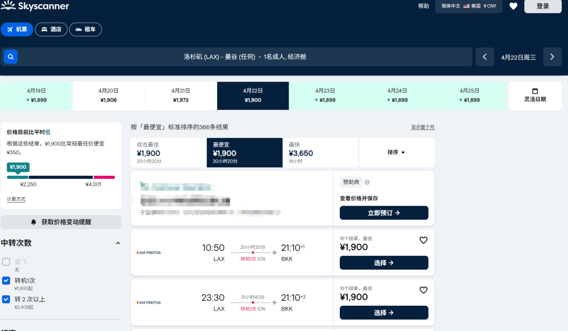Toggle the 转机1次 checkbox
The image size is (568, 331).
coord(6,280)
